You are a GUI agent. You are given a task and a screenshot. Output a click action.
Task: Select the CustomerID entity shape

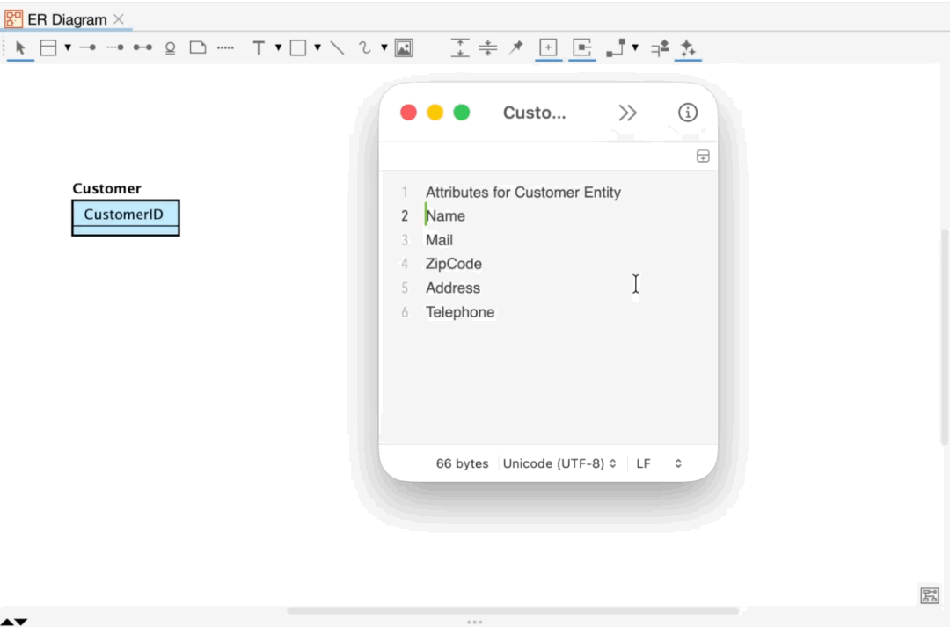125,215
